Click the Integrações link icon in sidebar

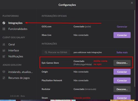click(x=4, y=23)
